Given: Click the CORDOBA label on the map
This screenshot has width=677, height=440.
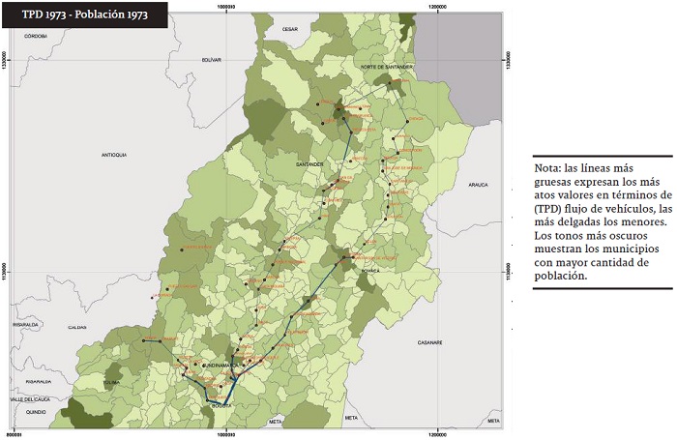Looking at the screenshot, I should [36, 36].
